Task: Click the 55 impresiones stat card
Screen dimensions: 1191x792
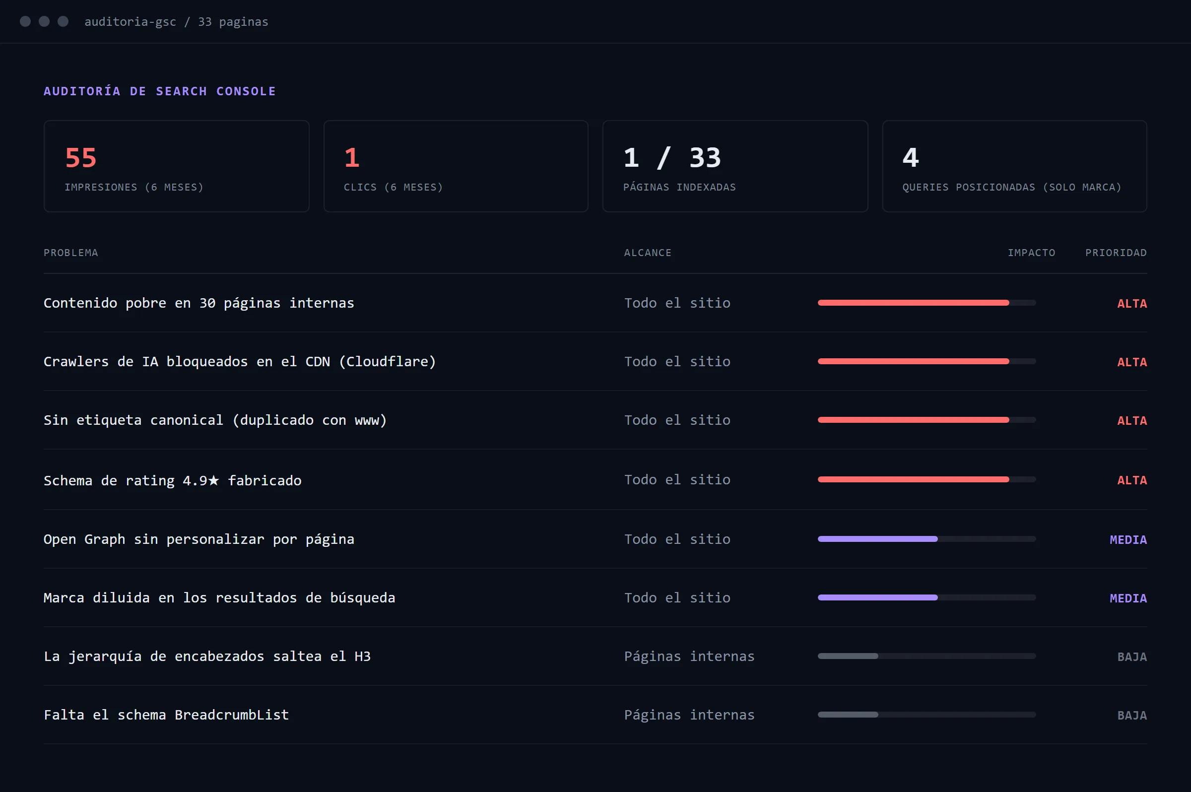Action: tap(176, 166)
